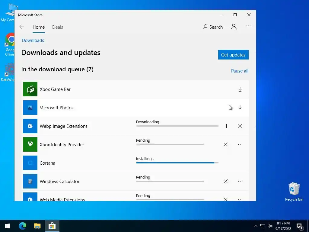Click the Microsoft Photos app icon
This screenshot has height=232, width=309.
pos(30,108)
